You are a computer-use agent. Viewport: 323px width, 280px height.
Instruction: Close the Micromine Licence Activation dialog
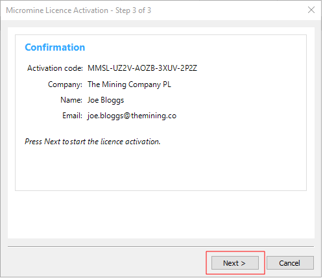[311, 10]
